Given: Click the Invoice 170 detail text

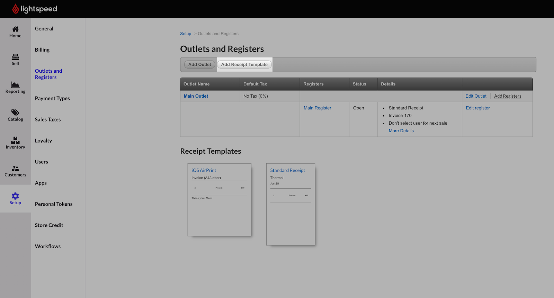Looking at the screenshot, I should click(x=400, y=116).
